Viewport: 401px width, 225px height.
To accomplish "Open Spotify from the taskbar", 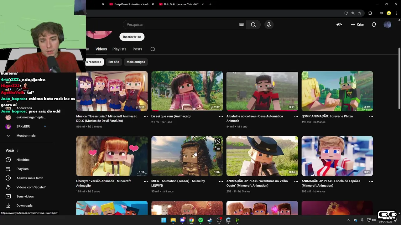I will click(200, 220).
